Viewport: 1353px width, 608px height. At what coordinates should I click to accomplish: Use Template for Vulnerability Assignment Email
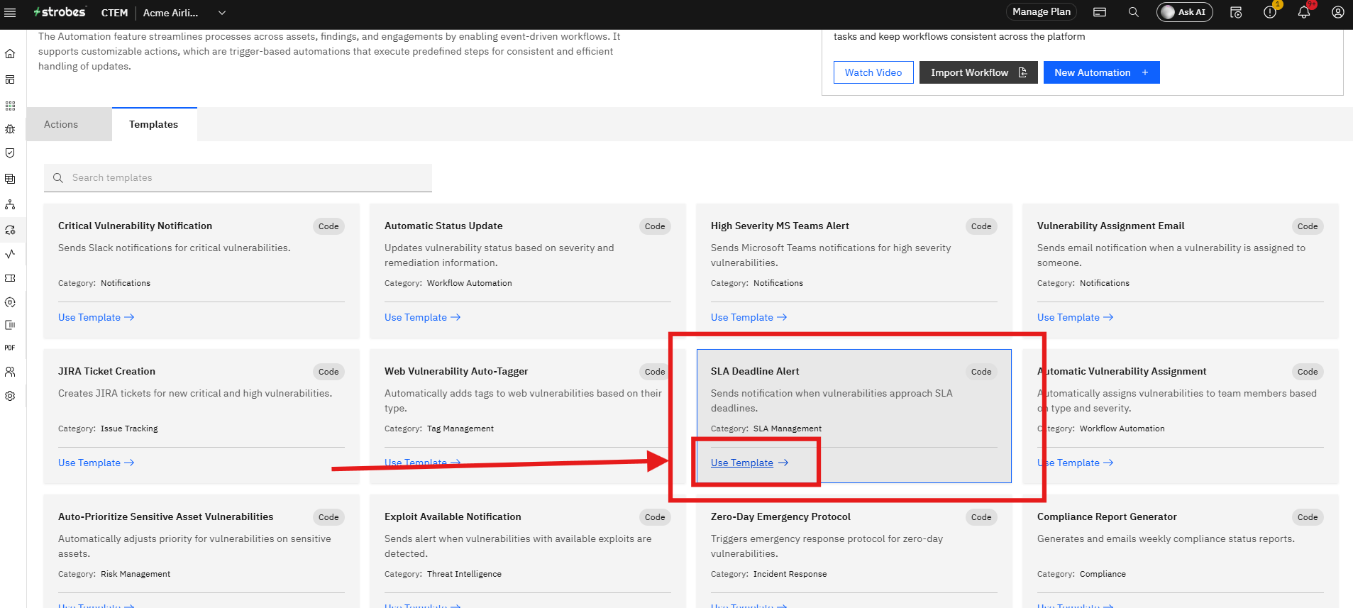tap(1076, 317)
